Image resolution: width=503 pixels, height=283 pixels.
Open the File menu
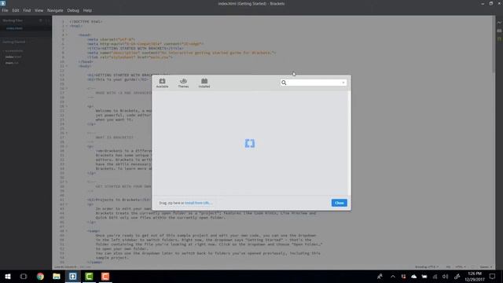6,10
